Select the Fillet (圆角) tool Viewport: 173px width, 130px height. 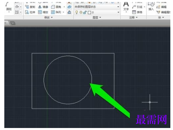click(x=56, y=7)
